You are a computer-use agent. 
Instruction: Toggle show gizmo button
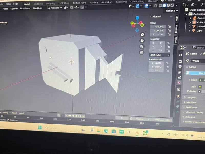(137, 6)
